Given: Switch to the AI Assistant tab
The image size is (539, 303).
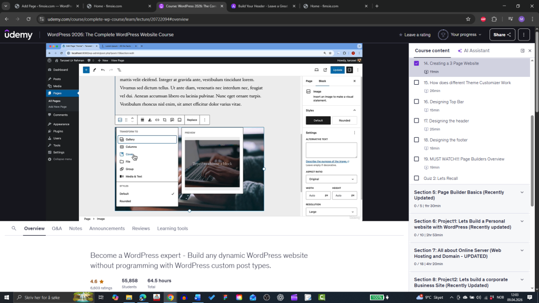Looking at the screenshot, I should click(473, 51).
